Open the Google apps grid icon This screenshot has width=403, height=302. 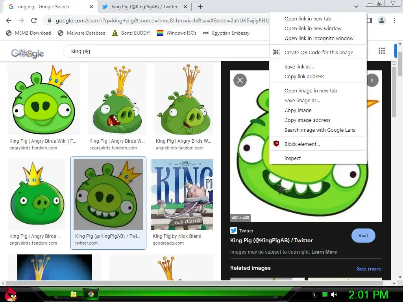pos(382,51)
